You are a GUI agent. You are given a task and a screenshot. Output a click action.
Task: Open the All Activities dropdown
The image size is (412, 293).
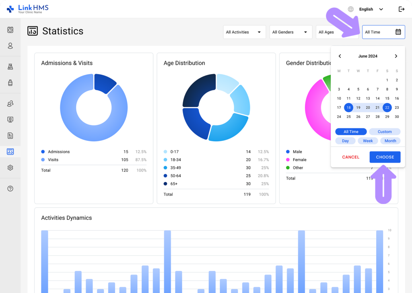(244, 32)
